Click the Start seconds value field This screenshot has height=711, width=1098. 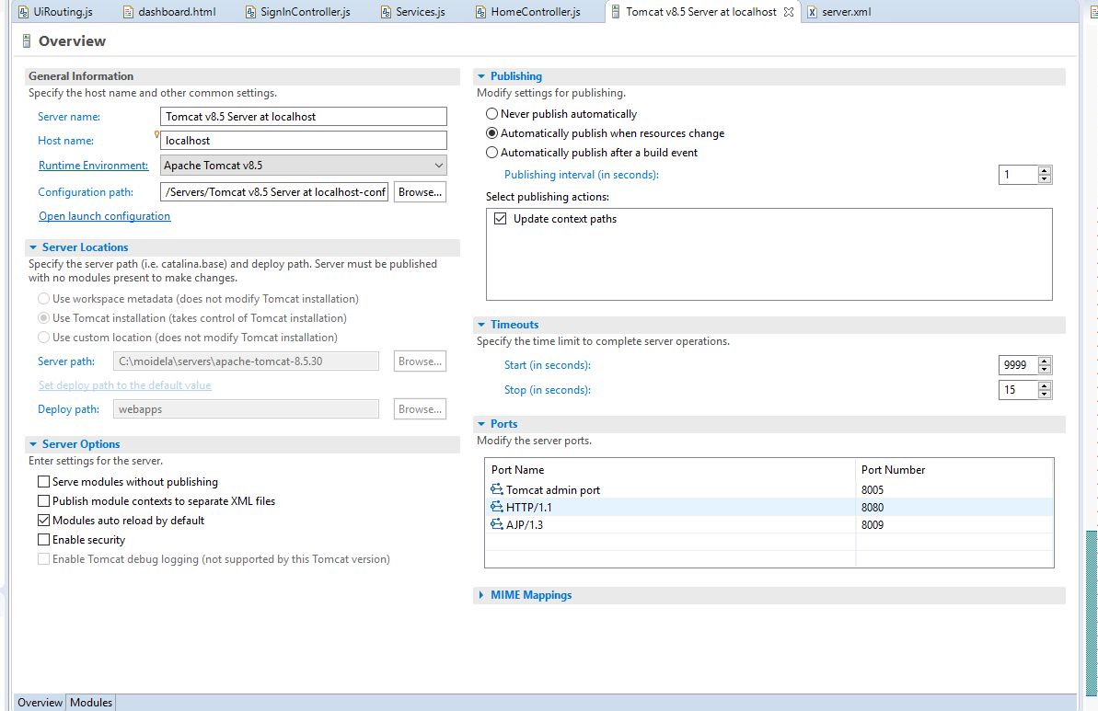coord(1018,364)
